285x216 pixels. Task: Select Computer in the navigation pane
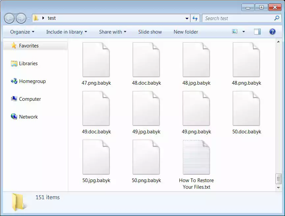coord(26,99)
